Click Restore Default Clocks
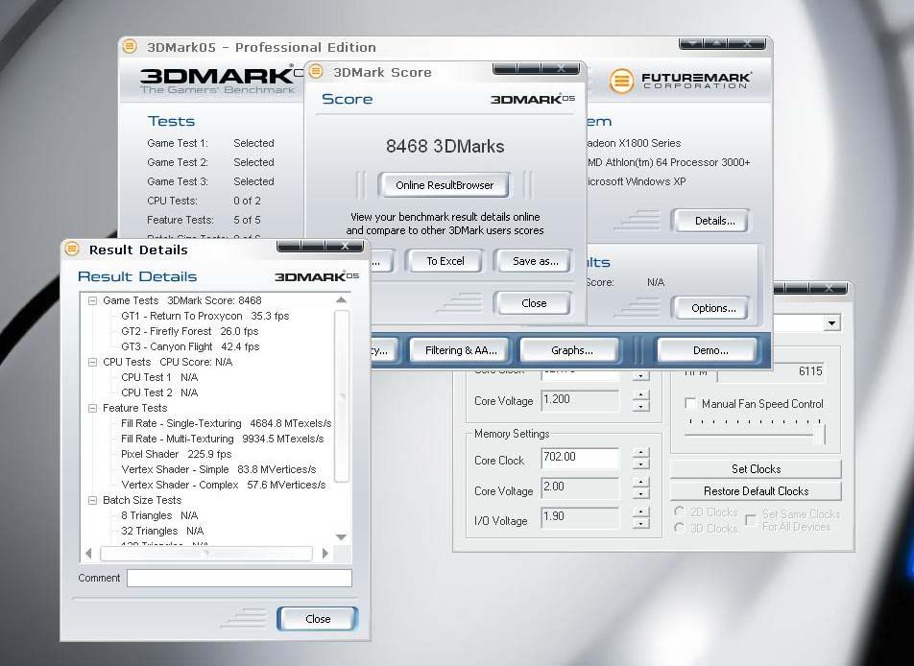 tap(756, 491)
